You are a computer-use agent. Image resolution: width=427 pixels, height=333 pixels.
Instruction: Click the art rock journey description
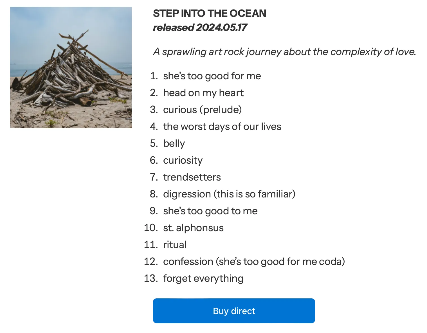(x=284, y=52)
